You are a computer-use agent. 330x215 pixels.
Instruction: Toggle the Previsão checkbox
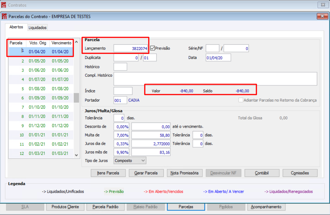click(x=152, y=48)
